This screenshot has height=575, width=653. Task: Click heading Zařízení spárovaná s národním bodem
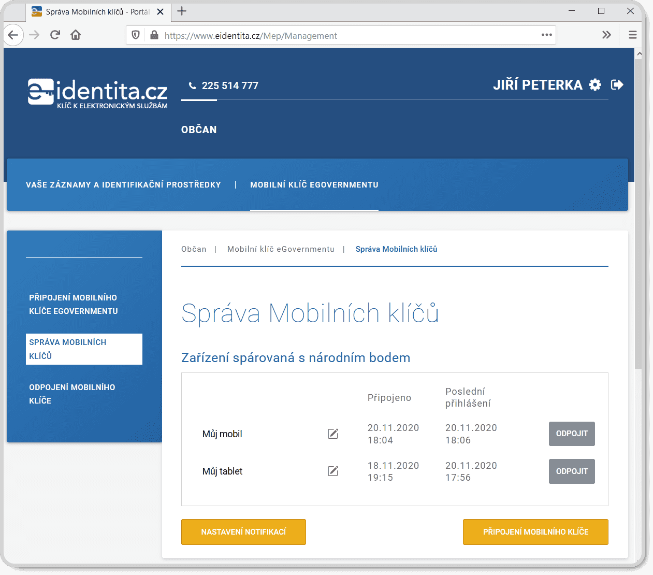(296, 358)
